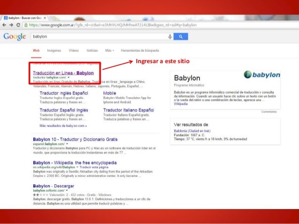
Task: Open the Mobile sitelink
Action: [110, 93]
